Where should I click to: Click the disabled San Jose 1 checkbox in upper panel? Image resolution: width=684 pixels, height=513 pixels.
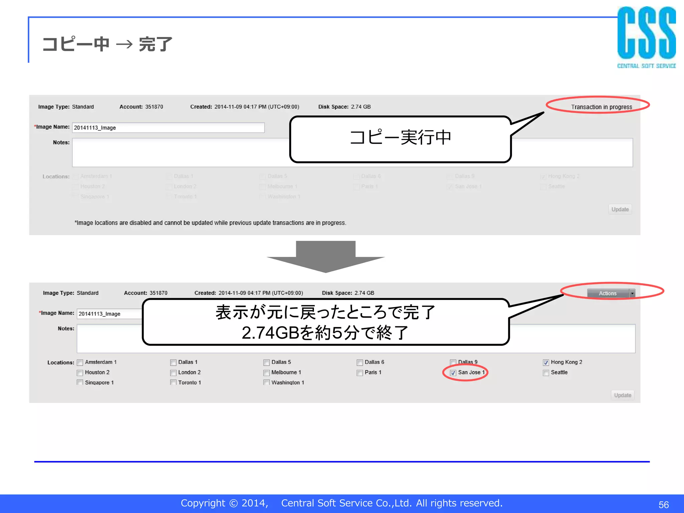coord(450,187)
